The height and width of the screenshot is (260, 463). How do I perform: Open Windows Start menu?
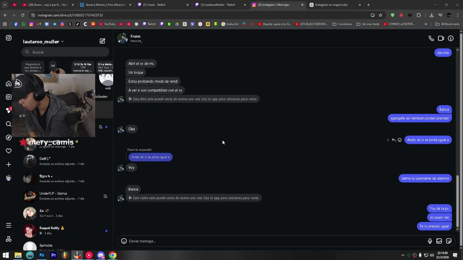pos(6,255)
